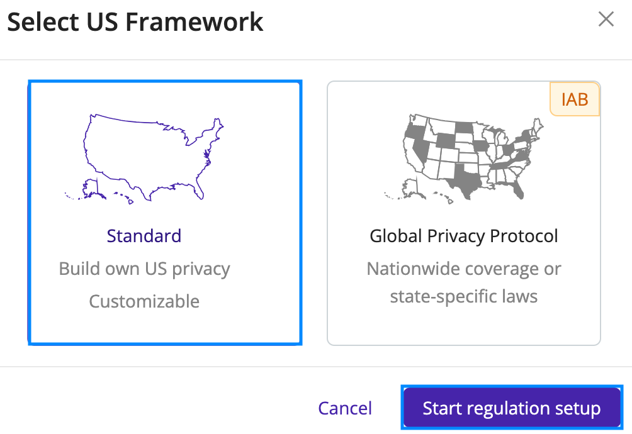632x434 pixels.
Task: Click the Select US Framework heading
Action: point(135,22)
